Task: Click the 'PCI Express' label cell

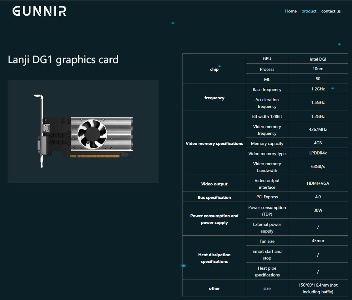Action: [267, 197]
